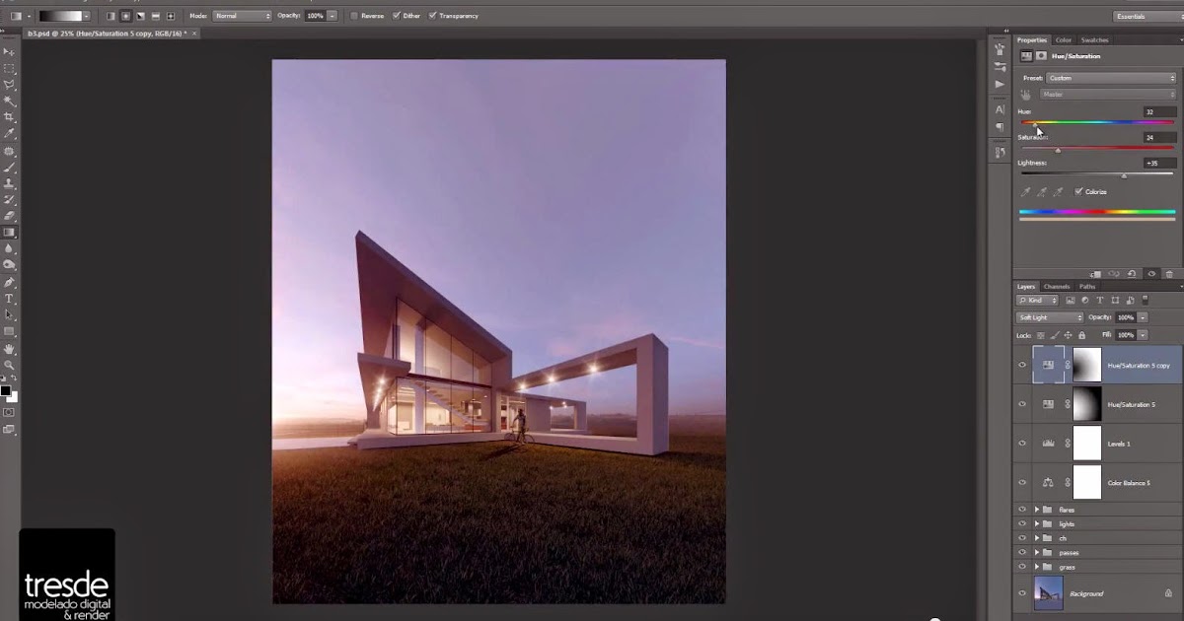Choose Reflected Gradient style in options bar
1184x621 pixels.
(x=156, y=16)
